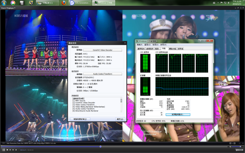The image size is (245, 153).
Task: Click the volume slider knob in PotPlayer
Action: coord(240,147)
